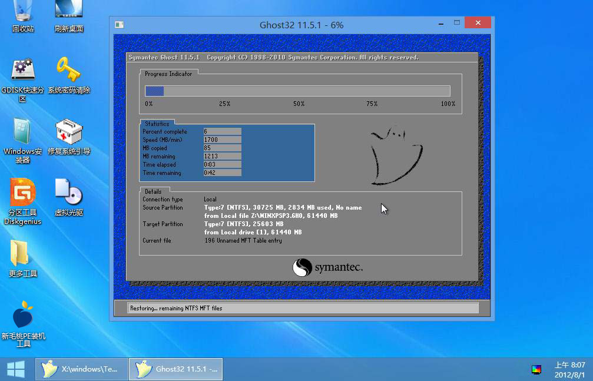Click the Progress Indicator group heading
Screen dimensions: 593x381
coord(168,74)
